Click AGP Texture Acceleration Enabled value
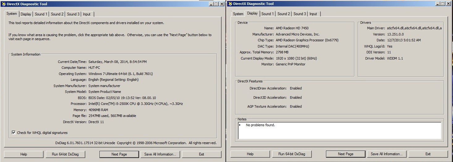This screenshot has height=162, width=453. 296,106
